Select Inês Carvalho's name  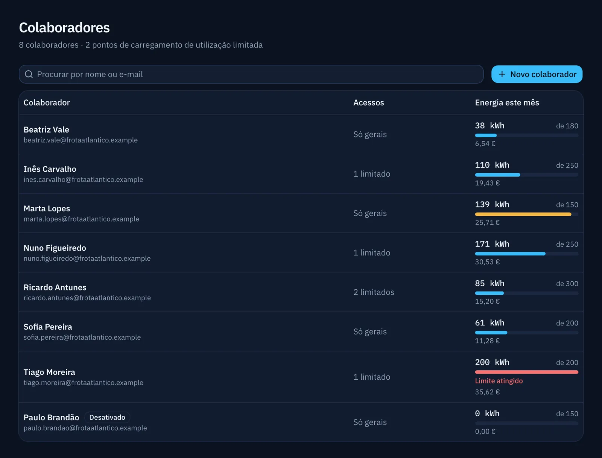click(x=50, y=169)
